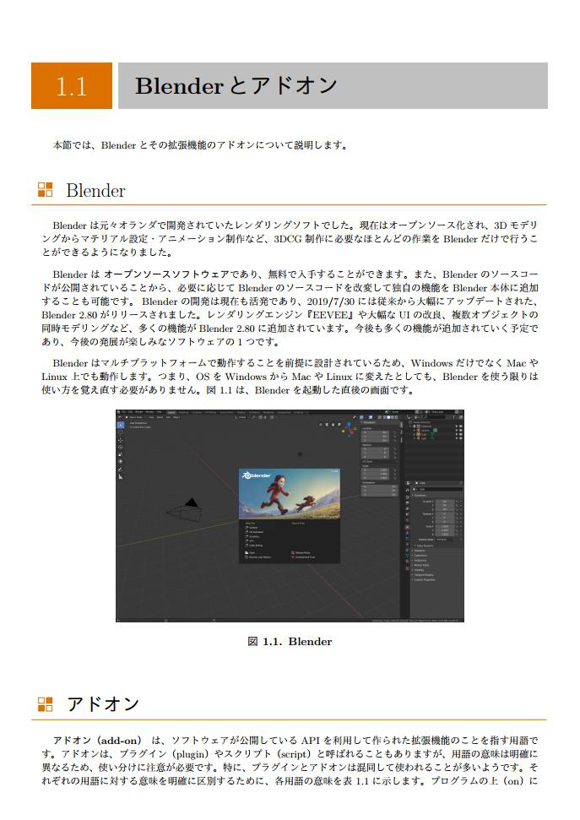Switch to the Layout workspace tab
The width and height of the screenshot is (580, 820).
coord(171,412)
